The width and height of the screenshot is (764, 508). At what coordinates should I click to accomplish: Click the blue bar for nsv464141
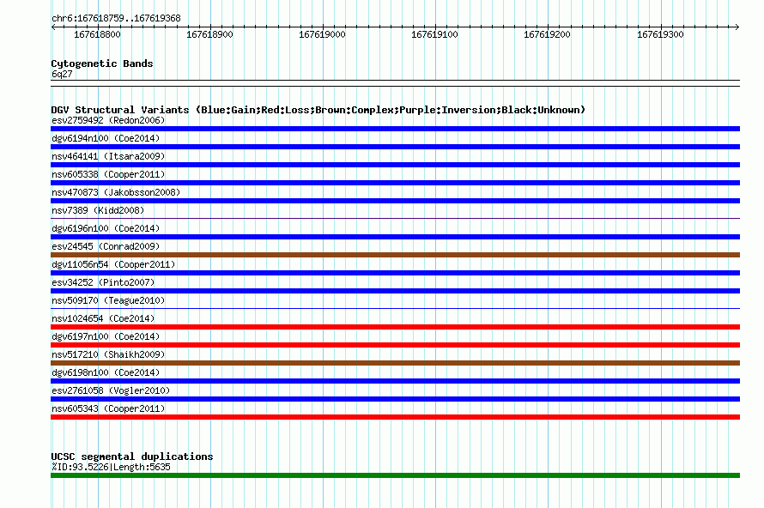(x=395, y=165)
